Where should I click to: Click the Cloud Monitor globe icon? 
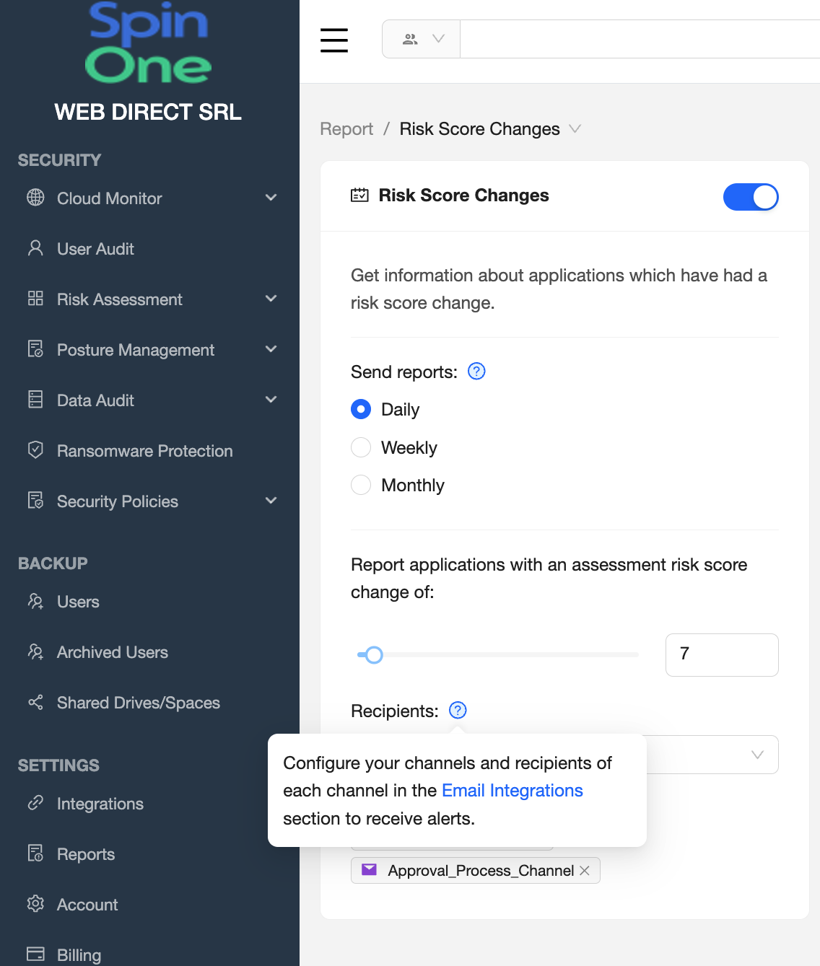point(35,198)
